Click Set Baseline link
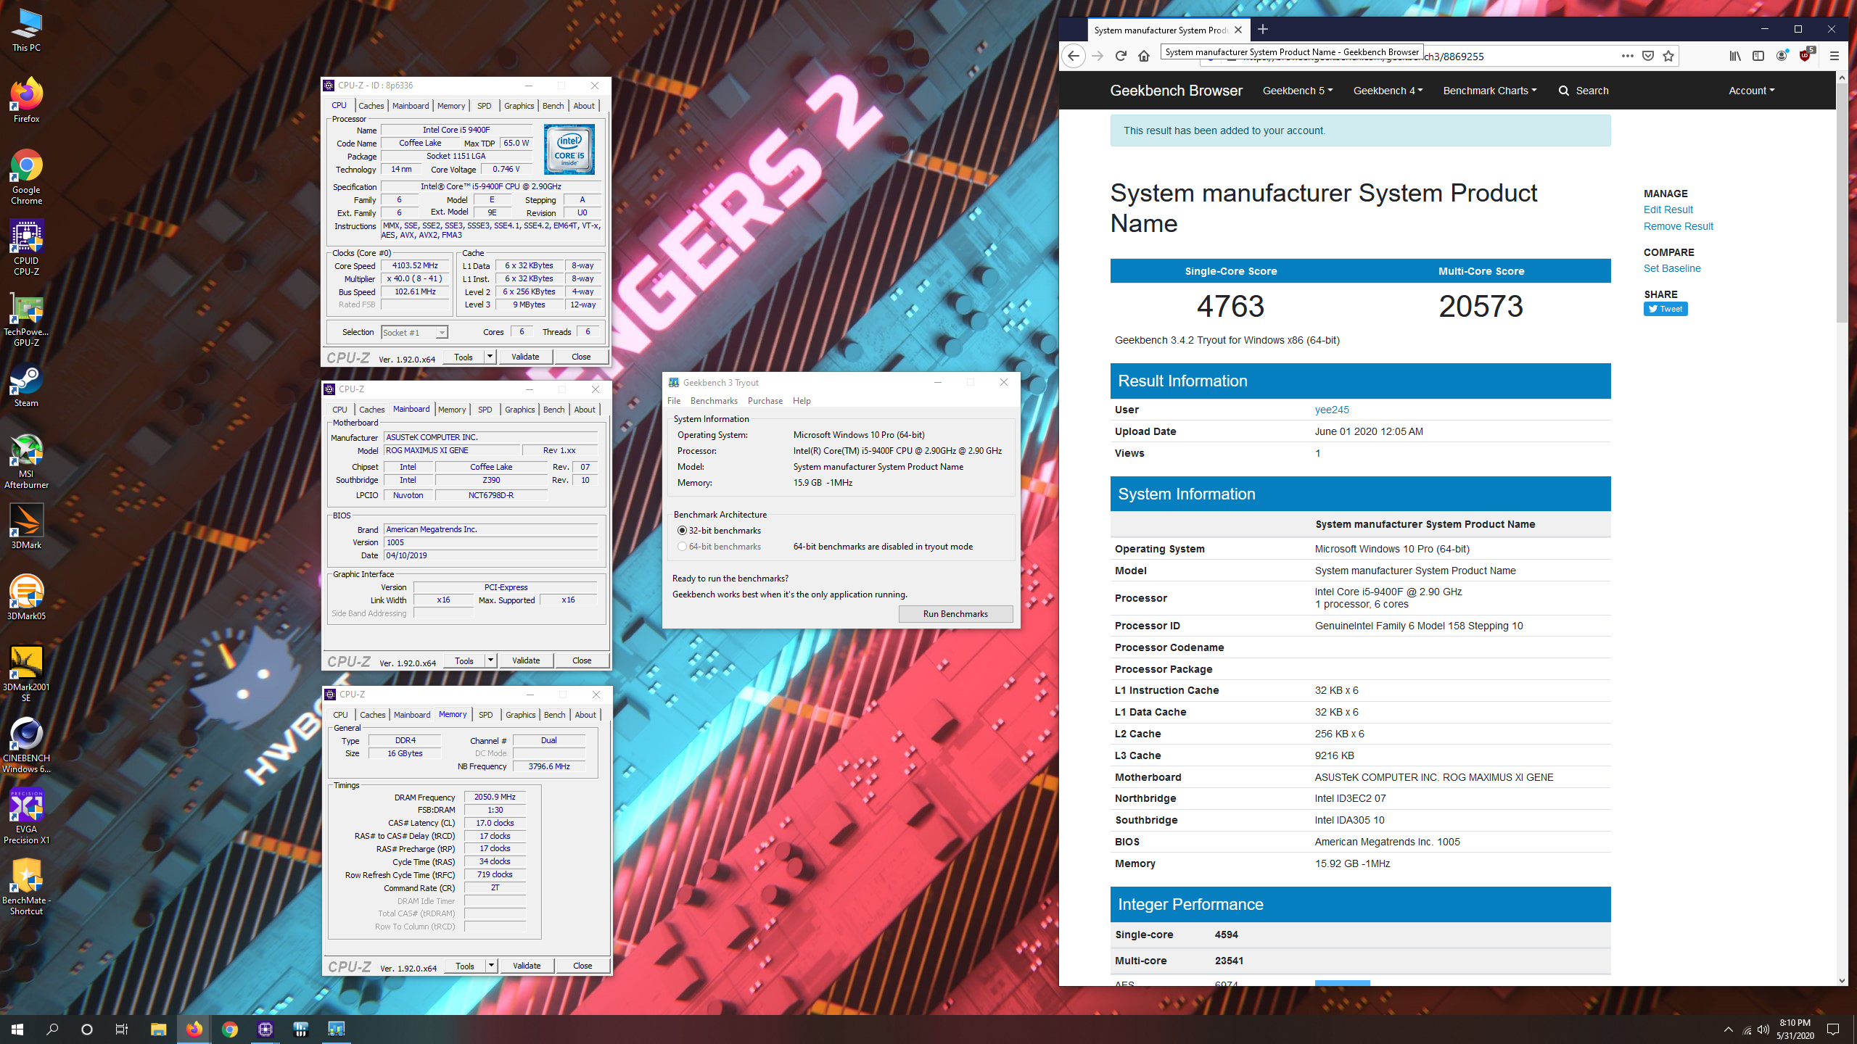 click(1672, 268)
